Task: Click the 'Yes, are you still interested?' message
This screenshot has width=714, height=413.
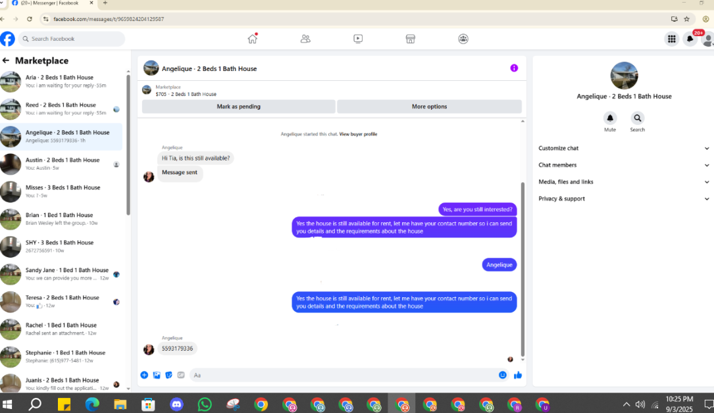Action: [477, 209]
